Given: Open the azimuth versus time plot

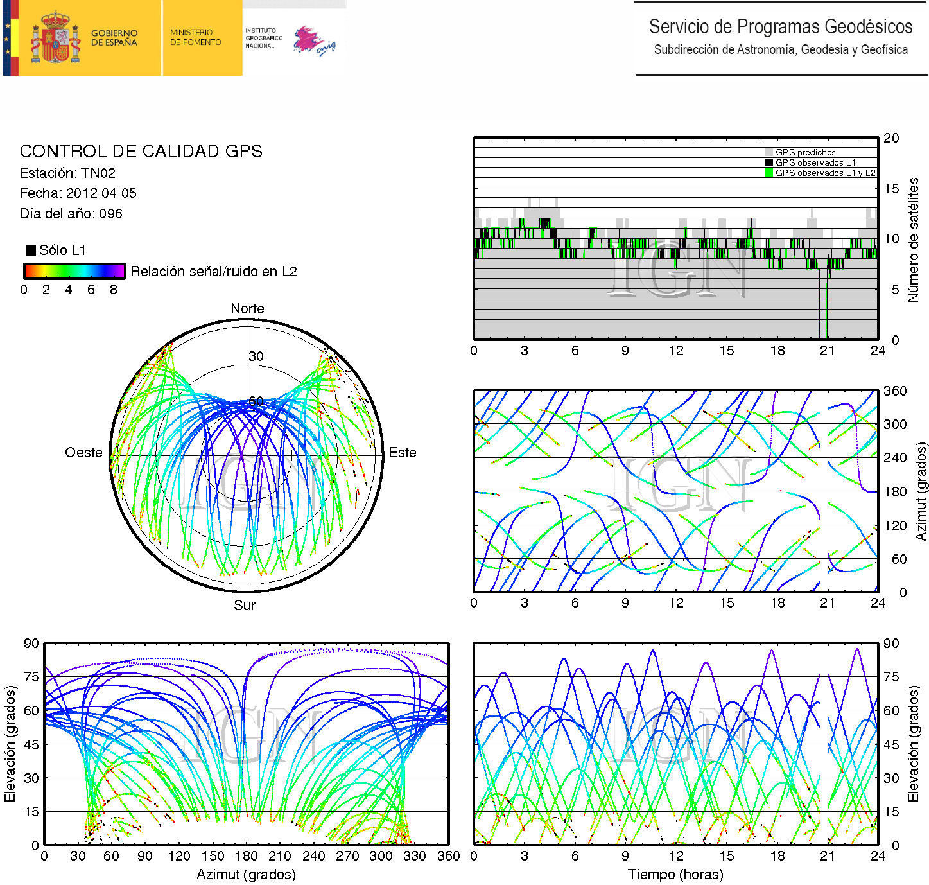Looking at the screenshot, I should [675, 491].
